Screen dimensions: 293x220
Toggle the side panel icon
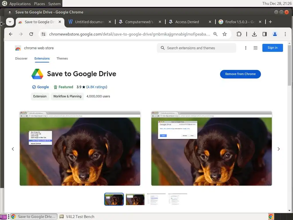[265, 34]
